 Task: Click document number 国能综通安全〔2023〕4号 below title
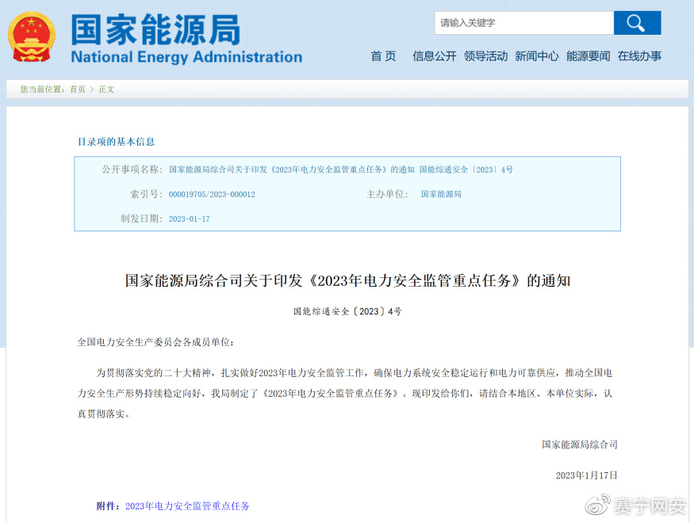(x=347, y=311)
